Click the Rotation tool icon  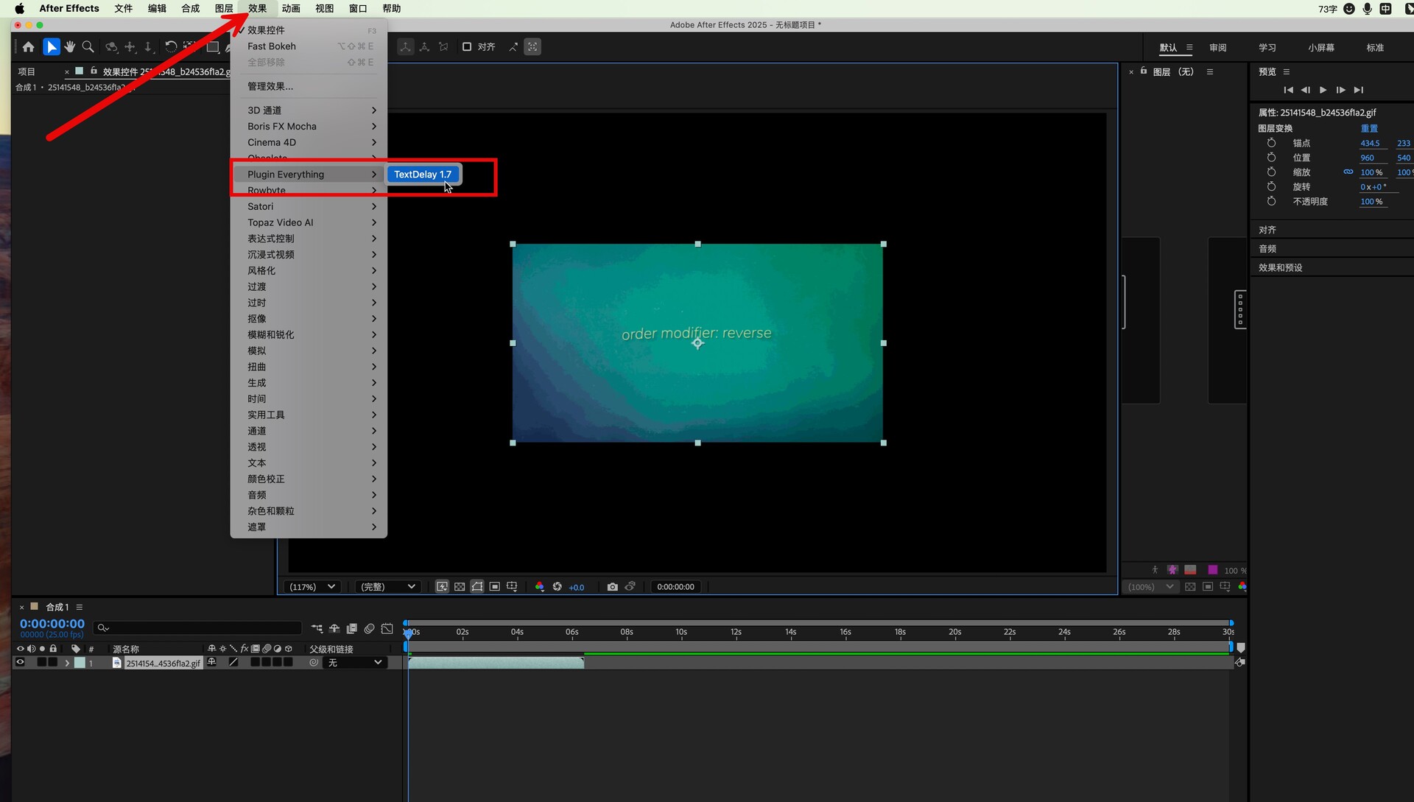click(x=171, y=47)
